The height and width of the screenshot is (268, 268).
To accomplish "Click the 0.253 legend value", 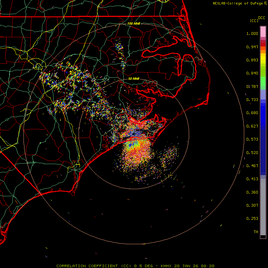I will tap(252, 219).
